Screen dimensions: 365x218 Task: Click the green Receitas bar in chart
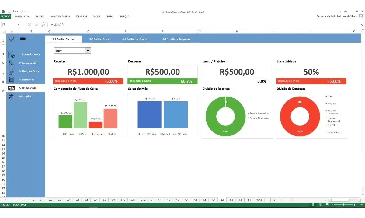65,121
